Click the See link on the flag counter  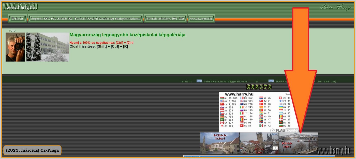288,94
